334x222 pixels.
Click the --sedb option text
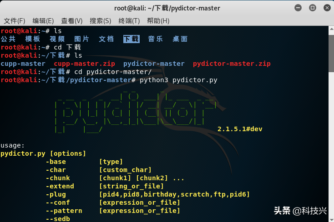pos(58,219)
